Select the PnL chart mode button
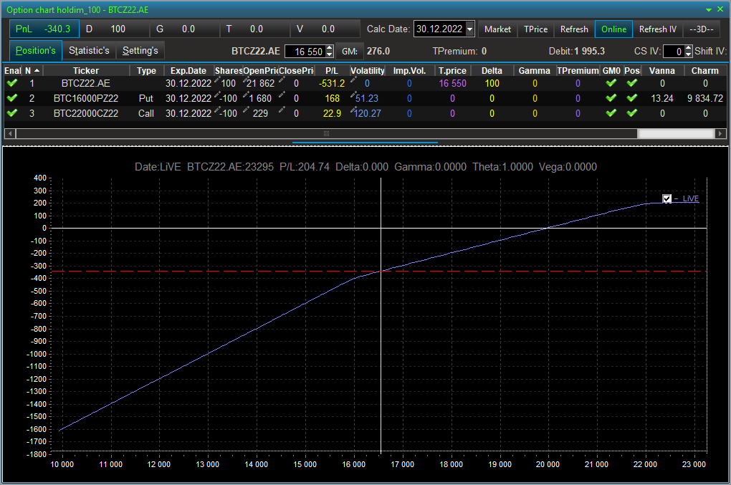 [44, 29]
